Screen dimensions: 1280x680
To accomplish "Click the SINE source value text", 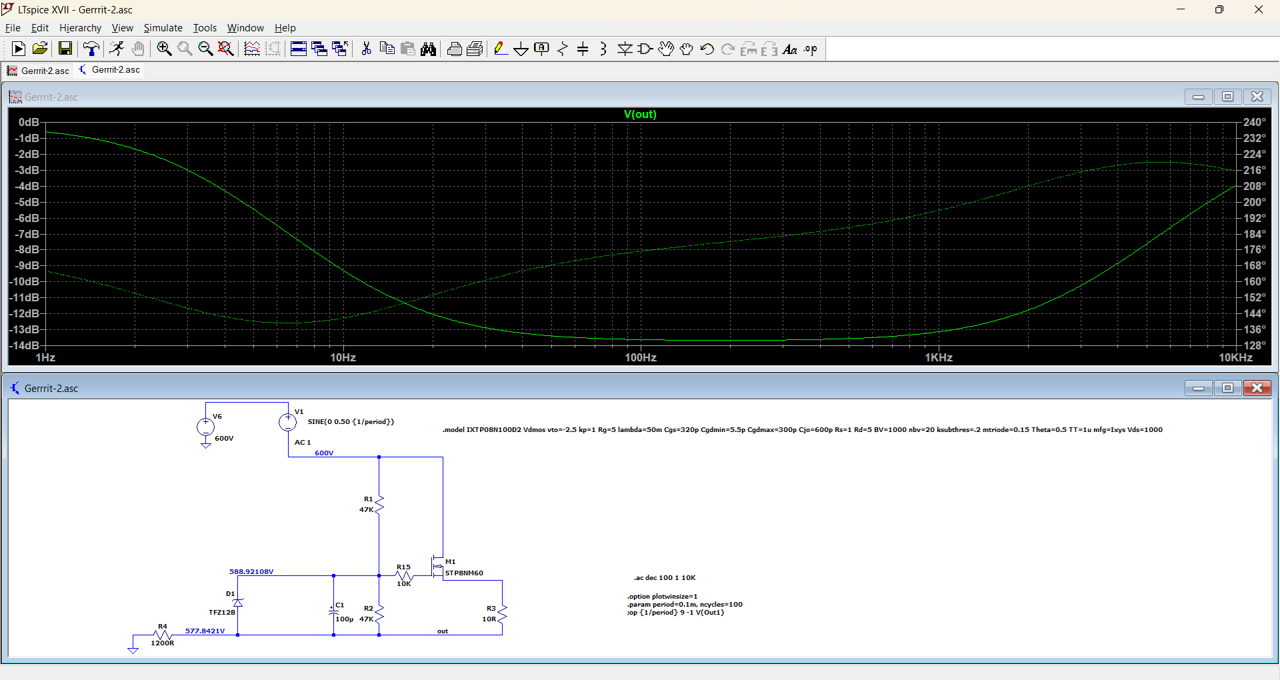I will (x=351, y=422).
